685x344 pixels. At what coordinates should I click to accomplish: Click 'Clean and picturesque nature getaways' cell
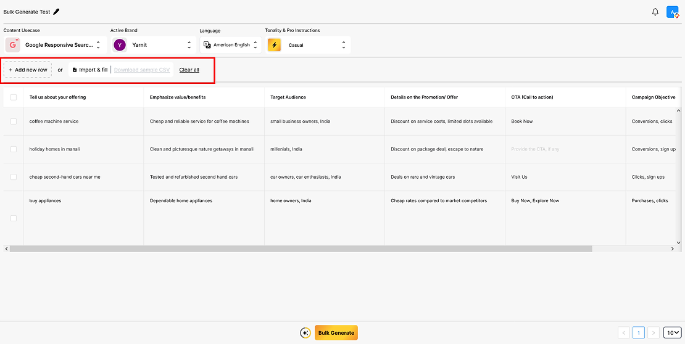pyautogui.click(x=204, y=149)
